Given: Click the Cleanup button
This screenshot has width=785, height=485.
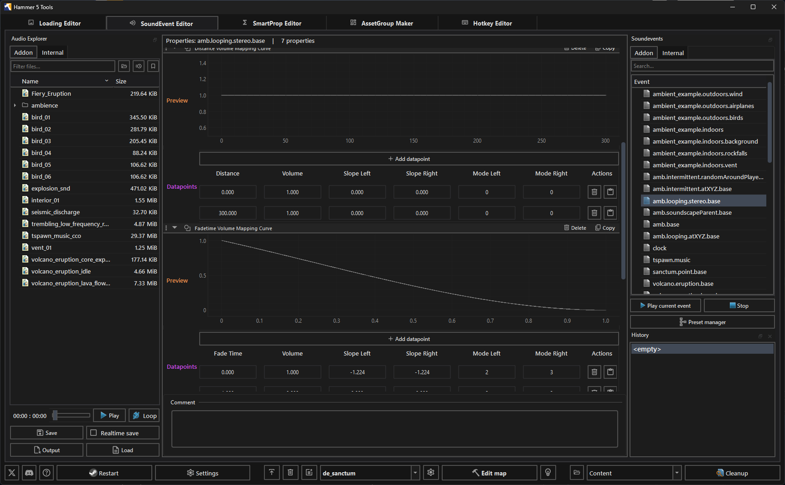Looking at the screenshot, I should pos(732,473).
